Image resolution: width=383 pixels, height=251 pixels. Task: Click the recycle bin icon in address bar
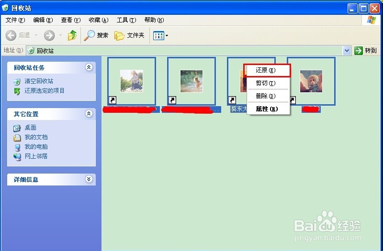(31, 51)
